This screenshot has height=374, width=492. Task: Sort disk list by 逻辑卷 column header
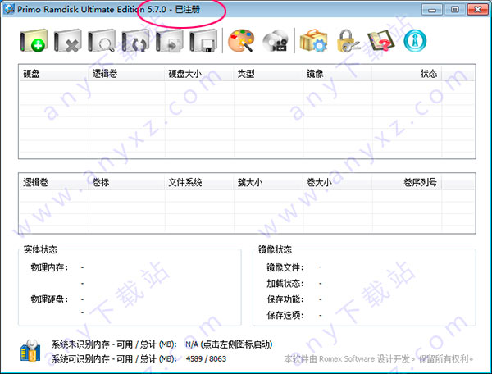pyautogui.click(x=127, y=74)
